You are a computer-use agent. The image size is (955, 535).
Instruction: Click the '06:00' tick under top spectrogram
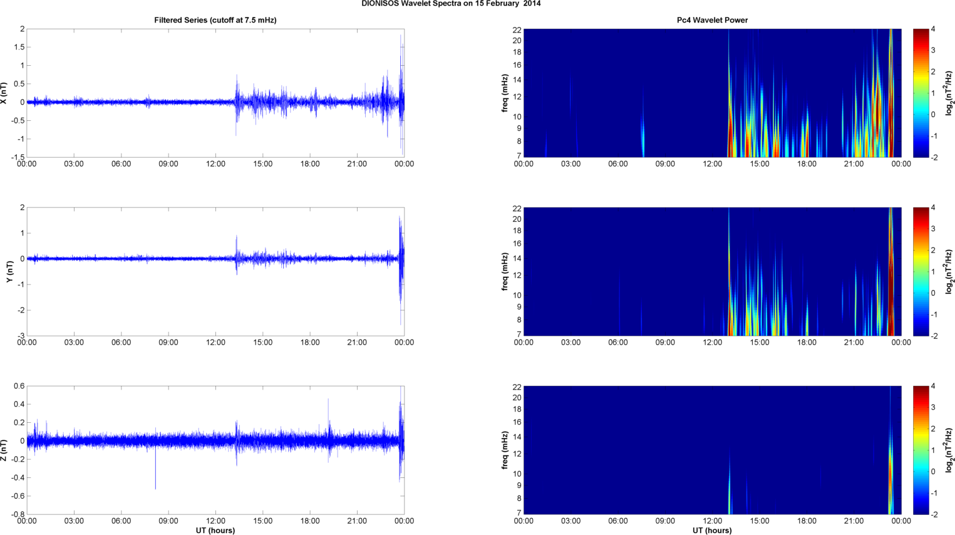pos(617,164)
